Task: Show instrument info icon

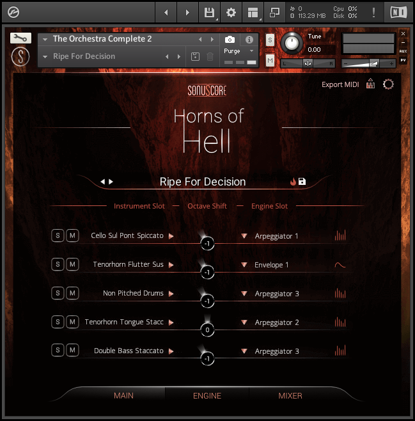Action: click(249, 40)
